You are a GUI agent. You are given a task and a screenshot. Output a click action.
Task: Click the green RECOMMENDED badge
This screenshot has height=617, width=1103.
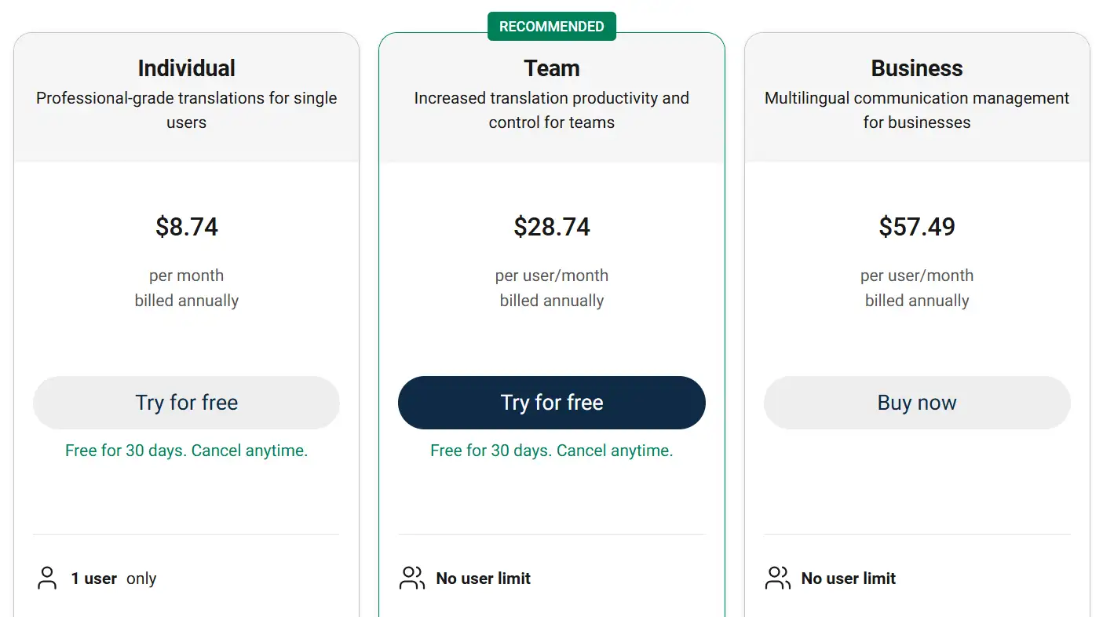(x=551, y=27)
